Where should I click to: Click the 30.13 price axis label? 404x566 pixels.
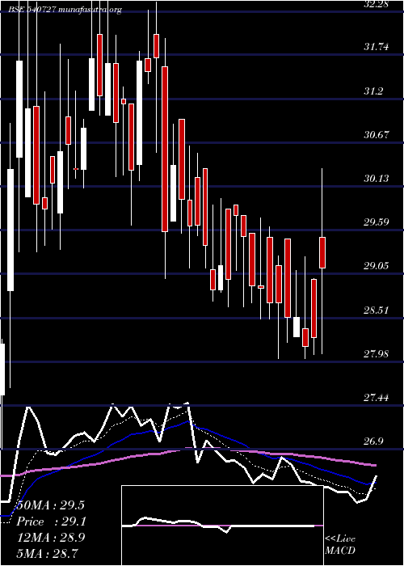tap(377, 179)
